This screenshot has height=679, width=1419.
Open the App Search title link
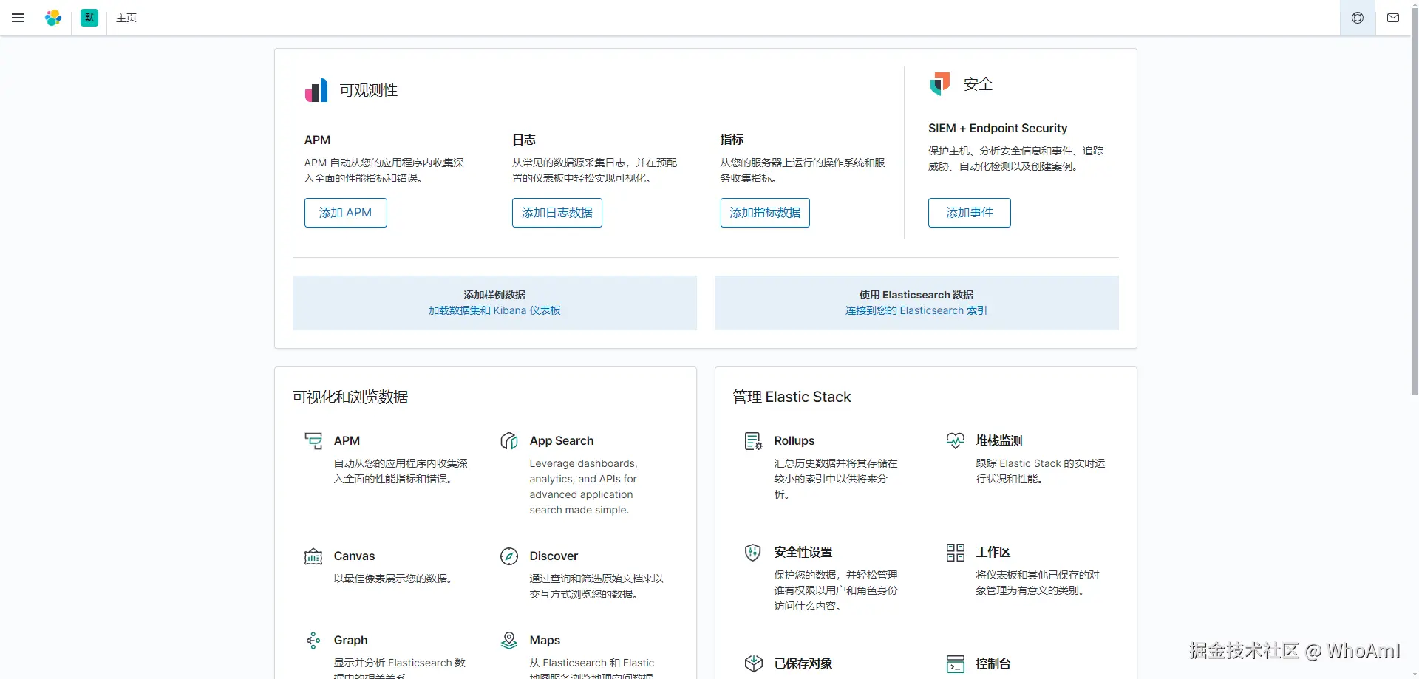(562, 441)
